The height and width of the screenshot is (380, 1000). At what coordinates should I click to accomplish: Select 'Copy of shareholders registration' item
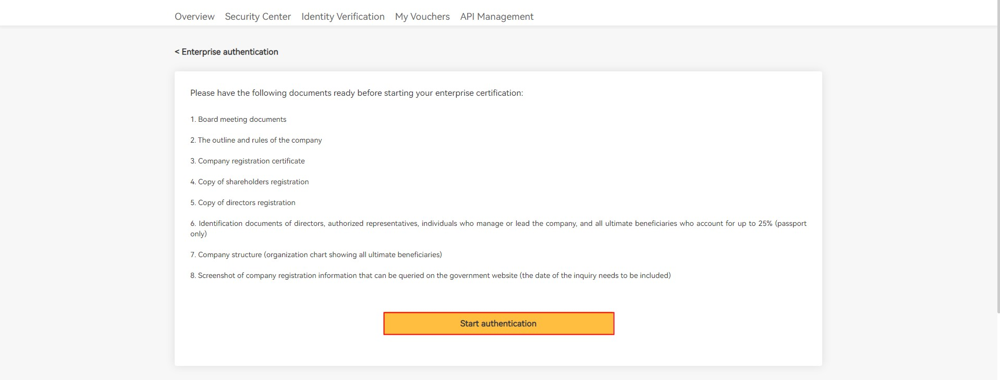click(x=253, y=182)
